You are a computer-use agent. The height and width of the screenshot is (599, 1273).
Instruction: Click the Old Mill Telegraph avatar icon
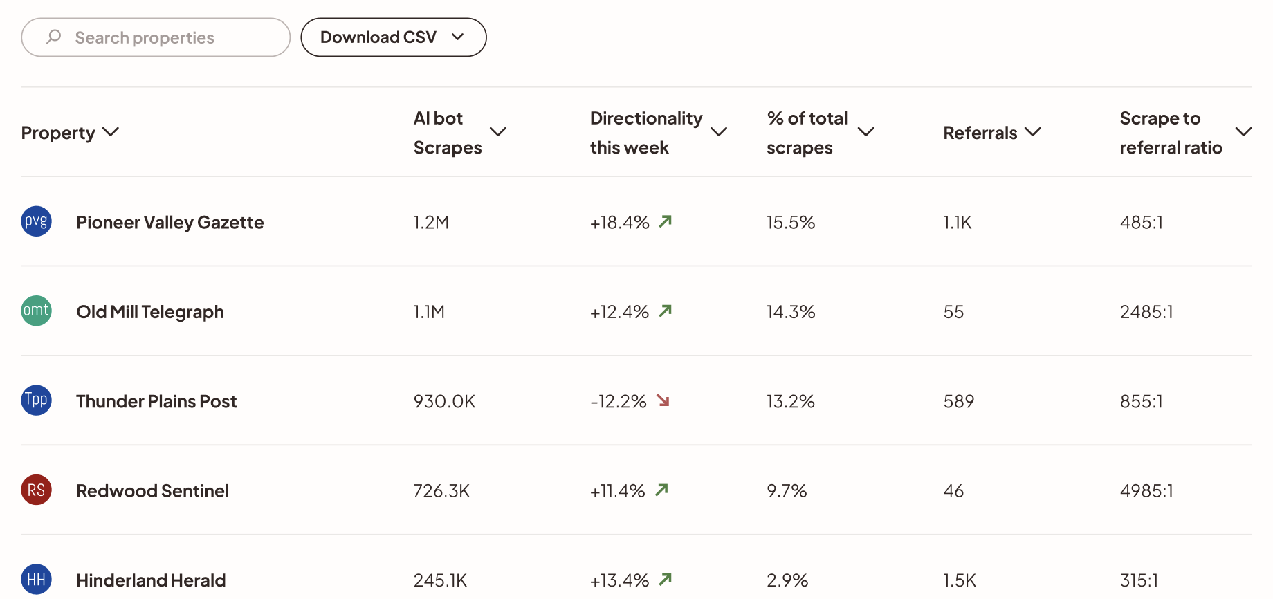pos(37,311)
